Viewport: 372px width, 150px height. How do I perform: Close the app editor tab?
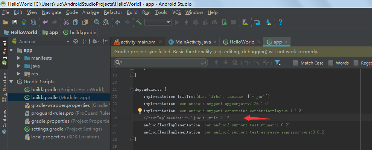click(x=286, y=42)
